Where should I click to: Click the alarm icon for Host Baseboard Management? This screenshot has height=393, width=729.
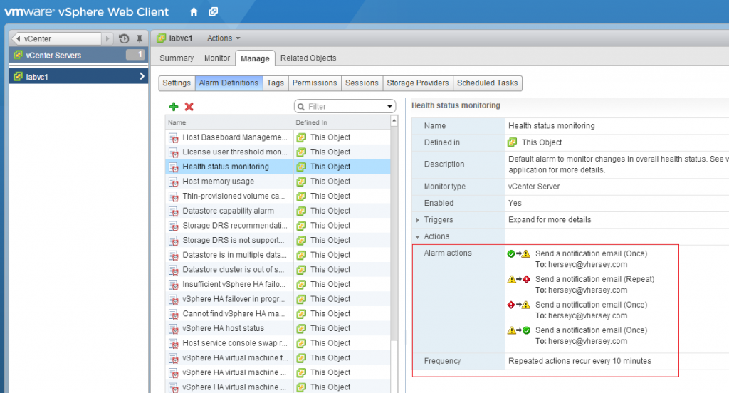click(174, 137)
